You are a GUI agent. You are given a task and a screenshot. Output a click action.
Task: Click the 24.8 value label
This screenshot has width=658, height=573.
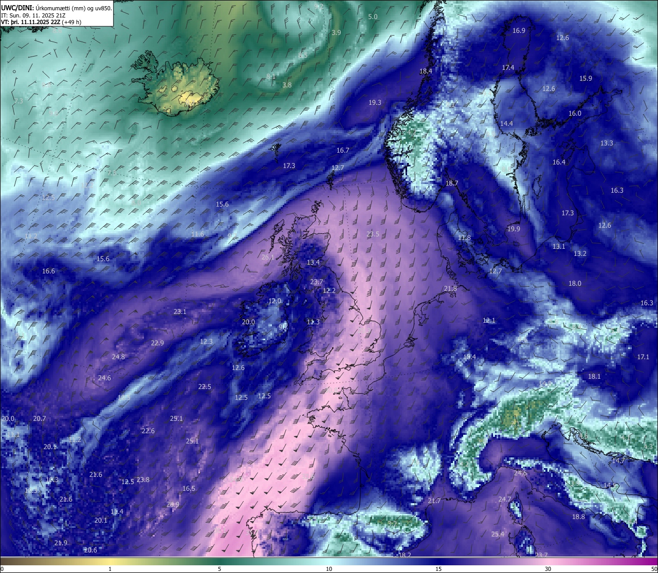point(118,357)
